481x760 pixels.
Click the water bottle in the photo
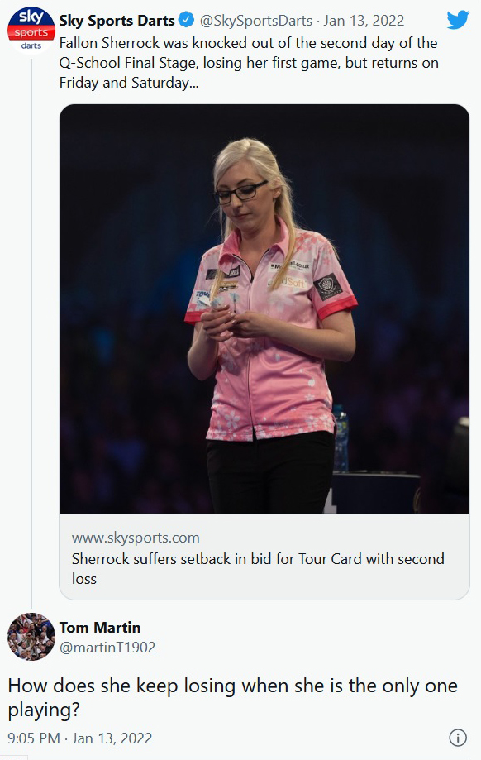pyautogui.click(x=341, y=437)
